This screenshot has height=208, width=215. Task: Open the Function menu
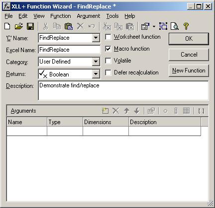pyautogui.click(x=61, y=16)
